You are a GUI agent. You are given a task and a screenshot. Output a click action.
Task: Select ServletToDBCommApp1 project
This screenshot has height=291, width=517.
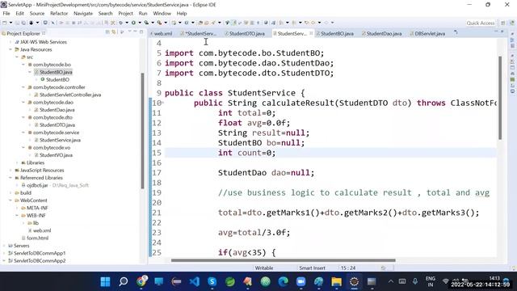pyautogui.click(x=40, y=253)
